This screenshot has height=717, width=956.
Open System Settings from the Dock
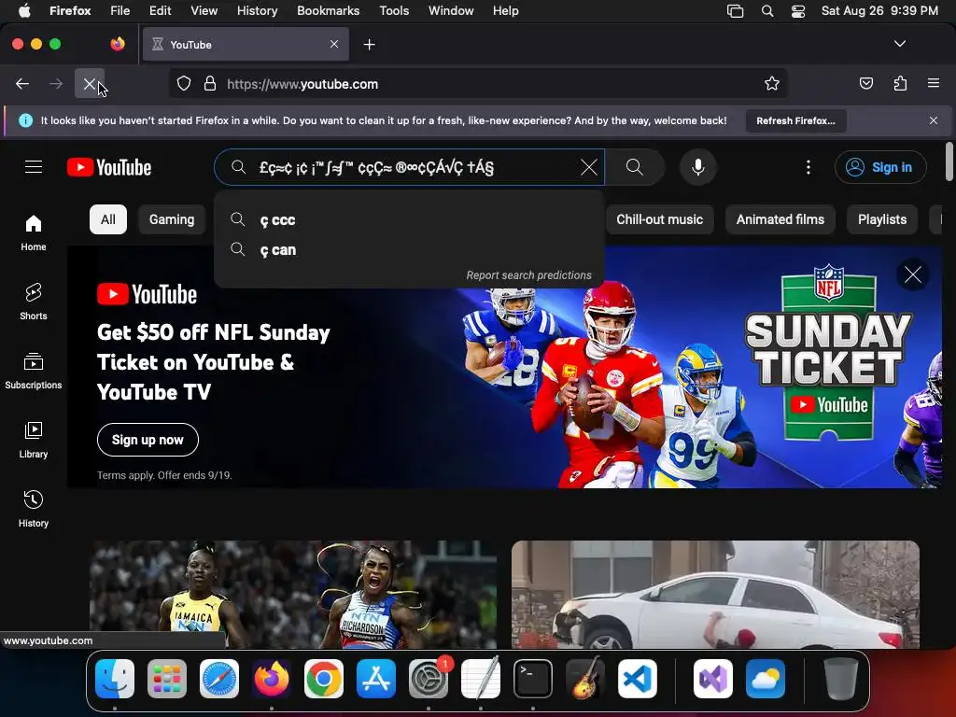tap(428, 678)
